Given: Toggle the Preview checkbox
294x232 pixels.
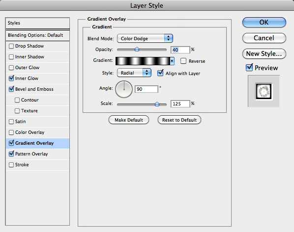Looking at the screenshot, I should tap(249, 68).
